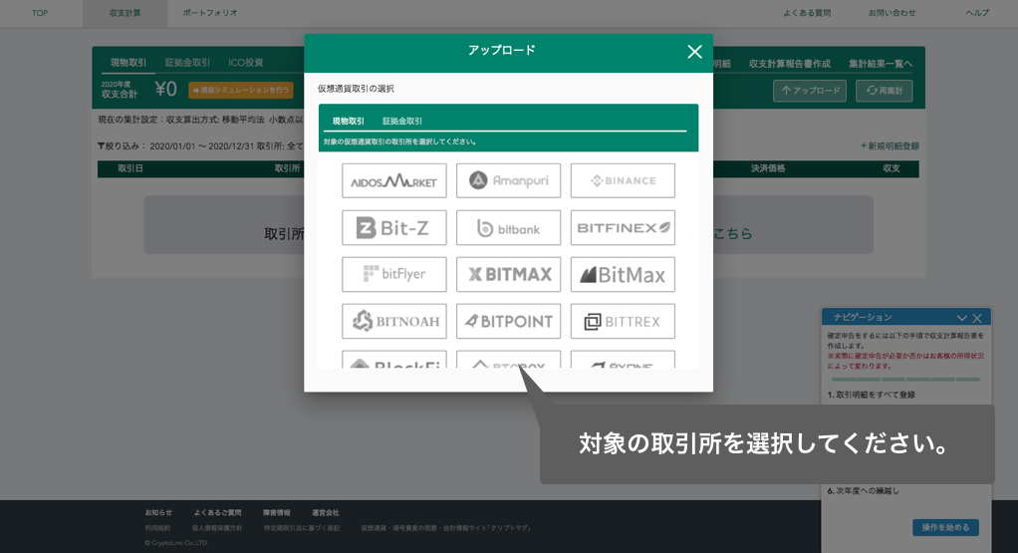This screenshot has width=1018, height=553.
Task: Click the 取引日 column header
Action: pyautogui.click(x=130, y=168)
